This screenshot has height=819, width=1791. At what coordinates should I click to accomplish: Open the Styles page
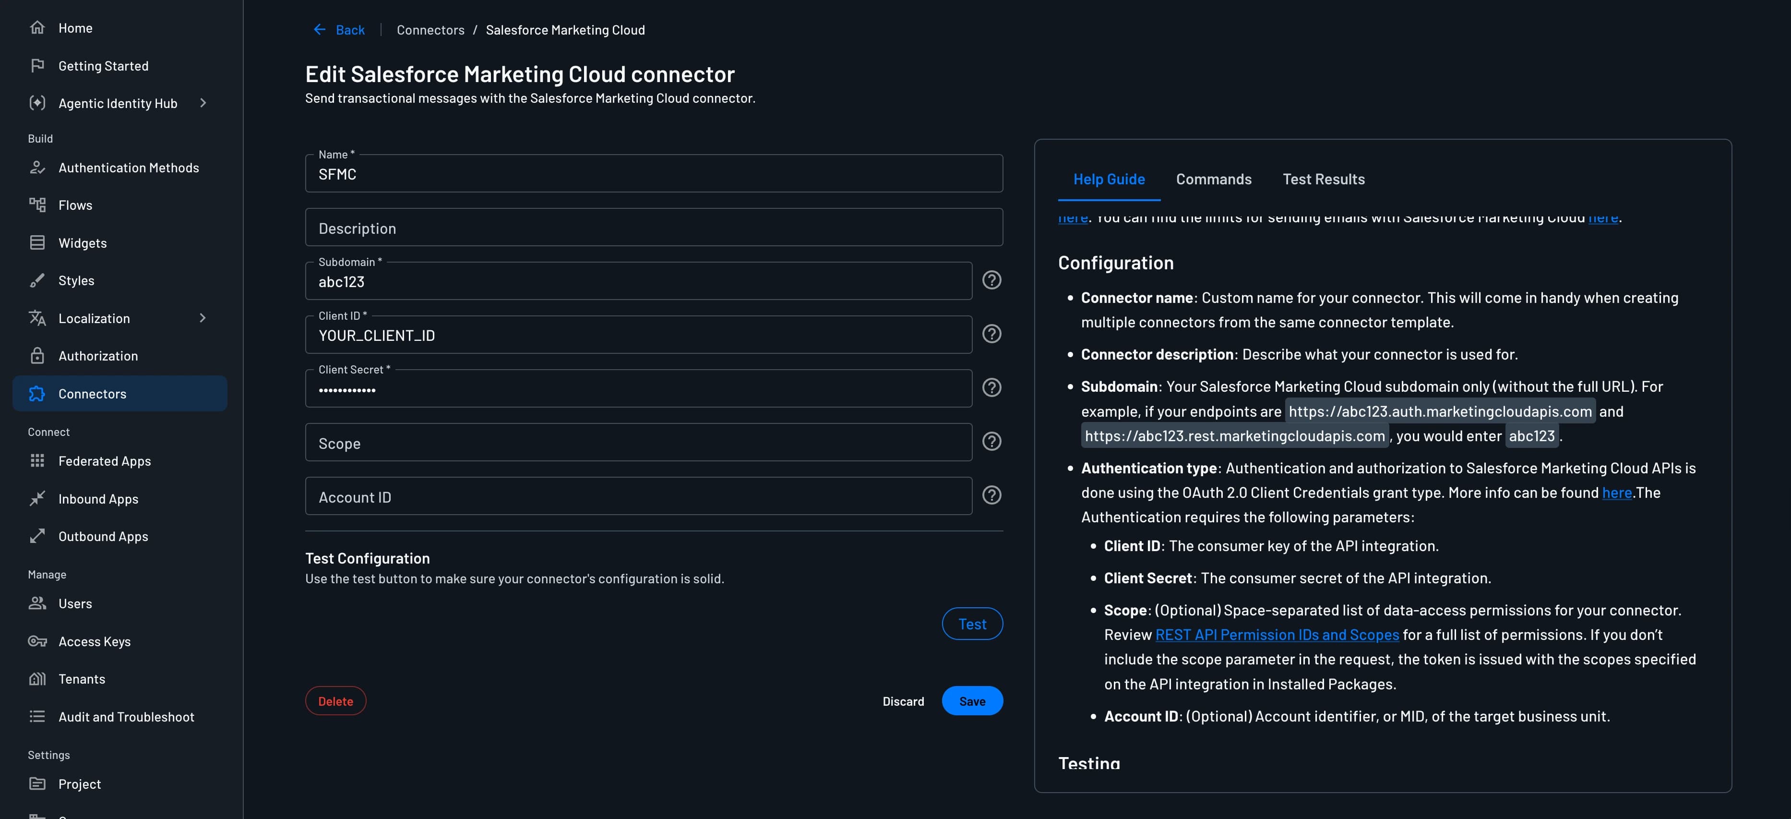(76, 280)
